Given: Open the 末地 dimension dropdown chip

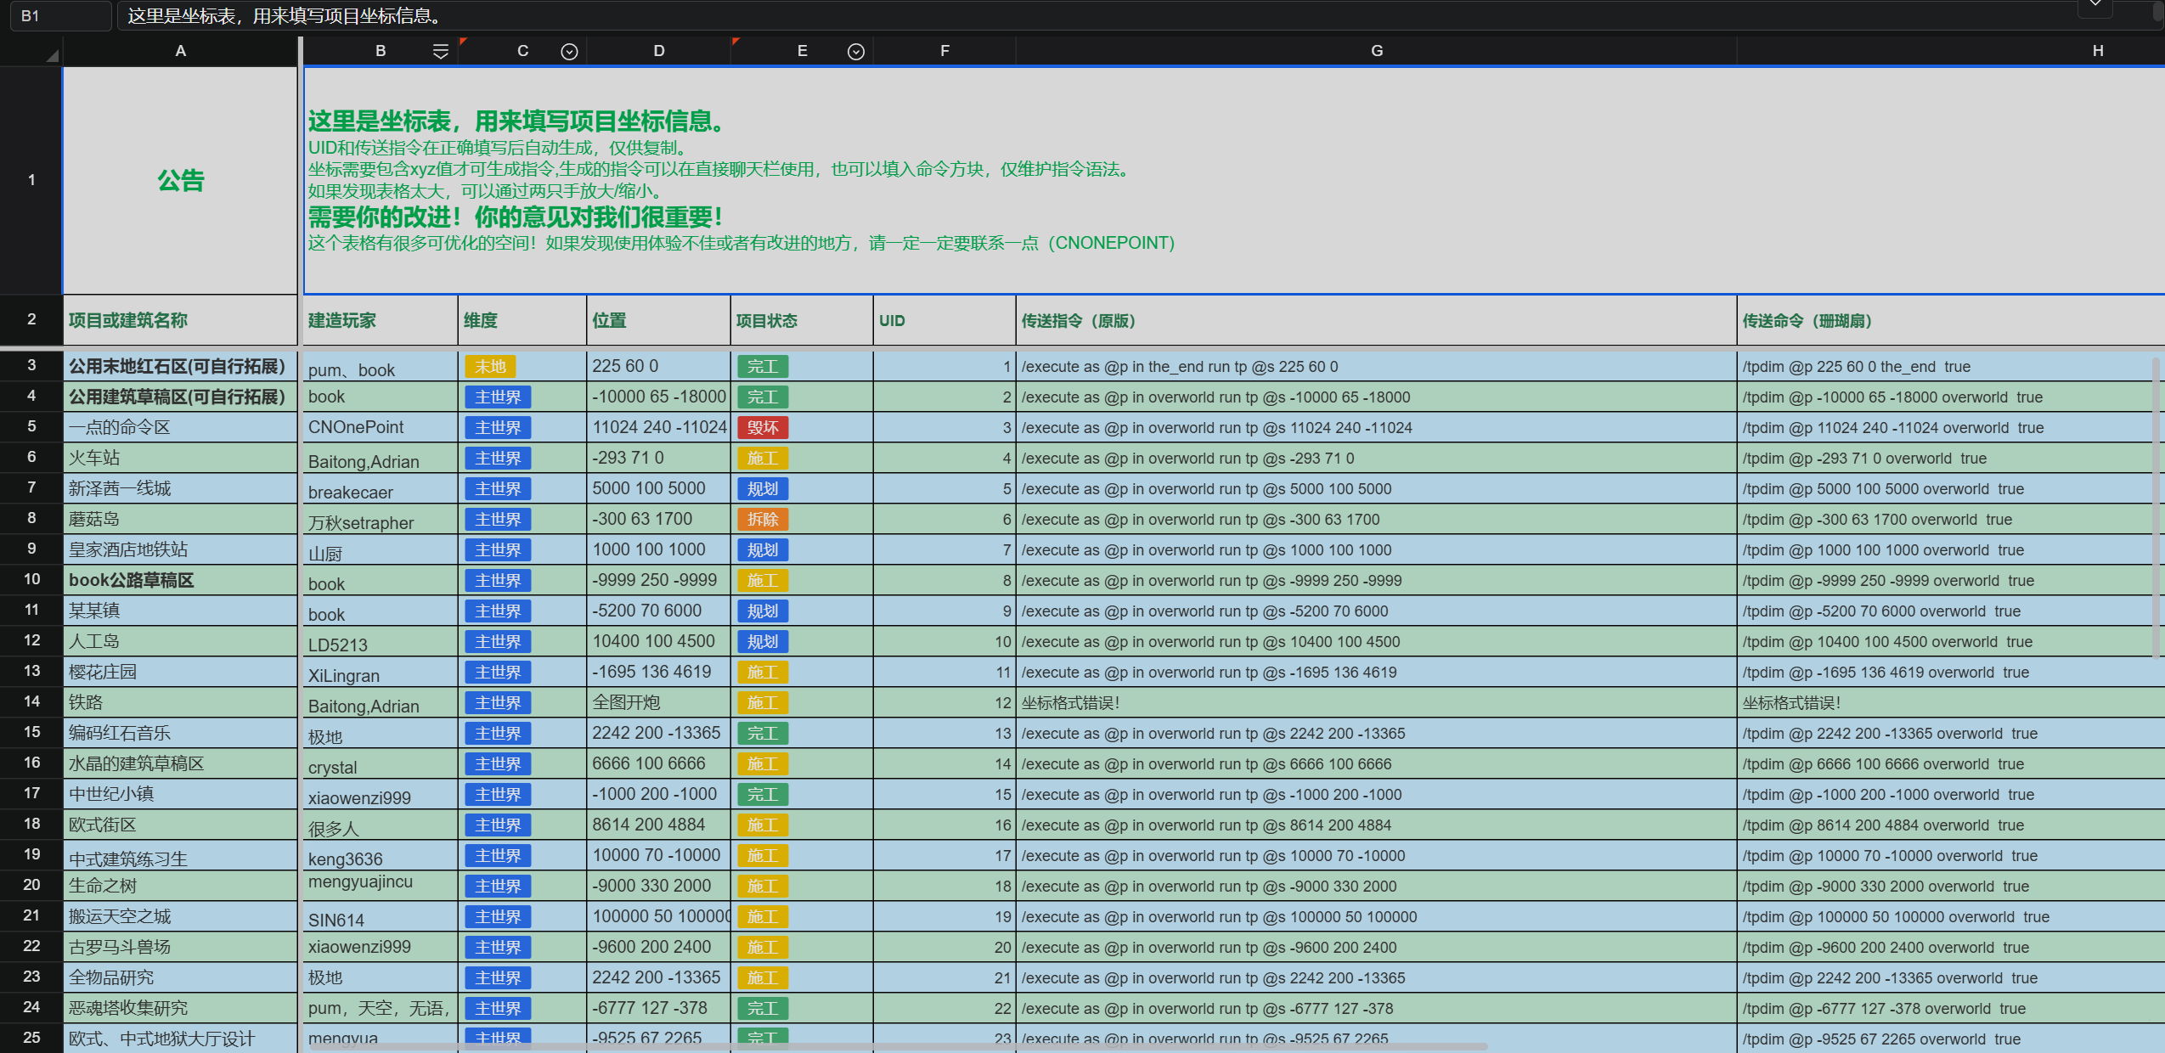Looking at the screenshot, I should [490, 366].
